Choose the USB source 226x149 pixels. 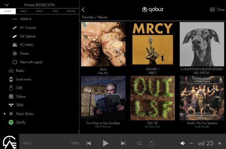point(19,88)
